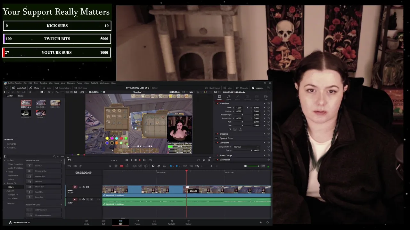Toggle the Loop playback button
The image size is (410, 230).
pyautogui.click(x=150, y=160)
